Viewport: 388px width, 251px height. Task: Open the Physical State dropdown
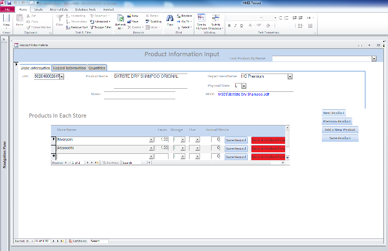244,86
